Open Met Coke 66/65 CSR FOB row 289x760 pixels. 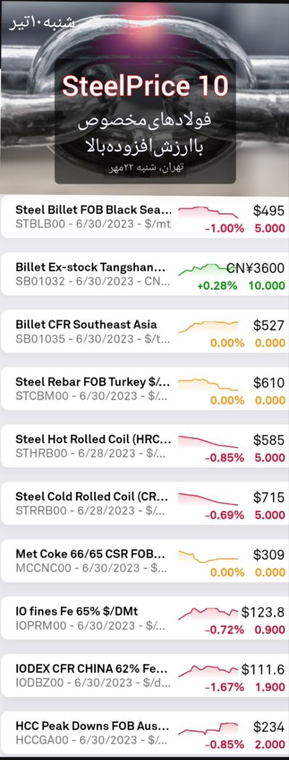coord(144,561)
